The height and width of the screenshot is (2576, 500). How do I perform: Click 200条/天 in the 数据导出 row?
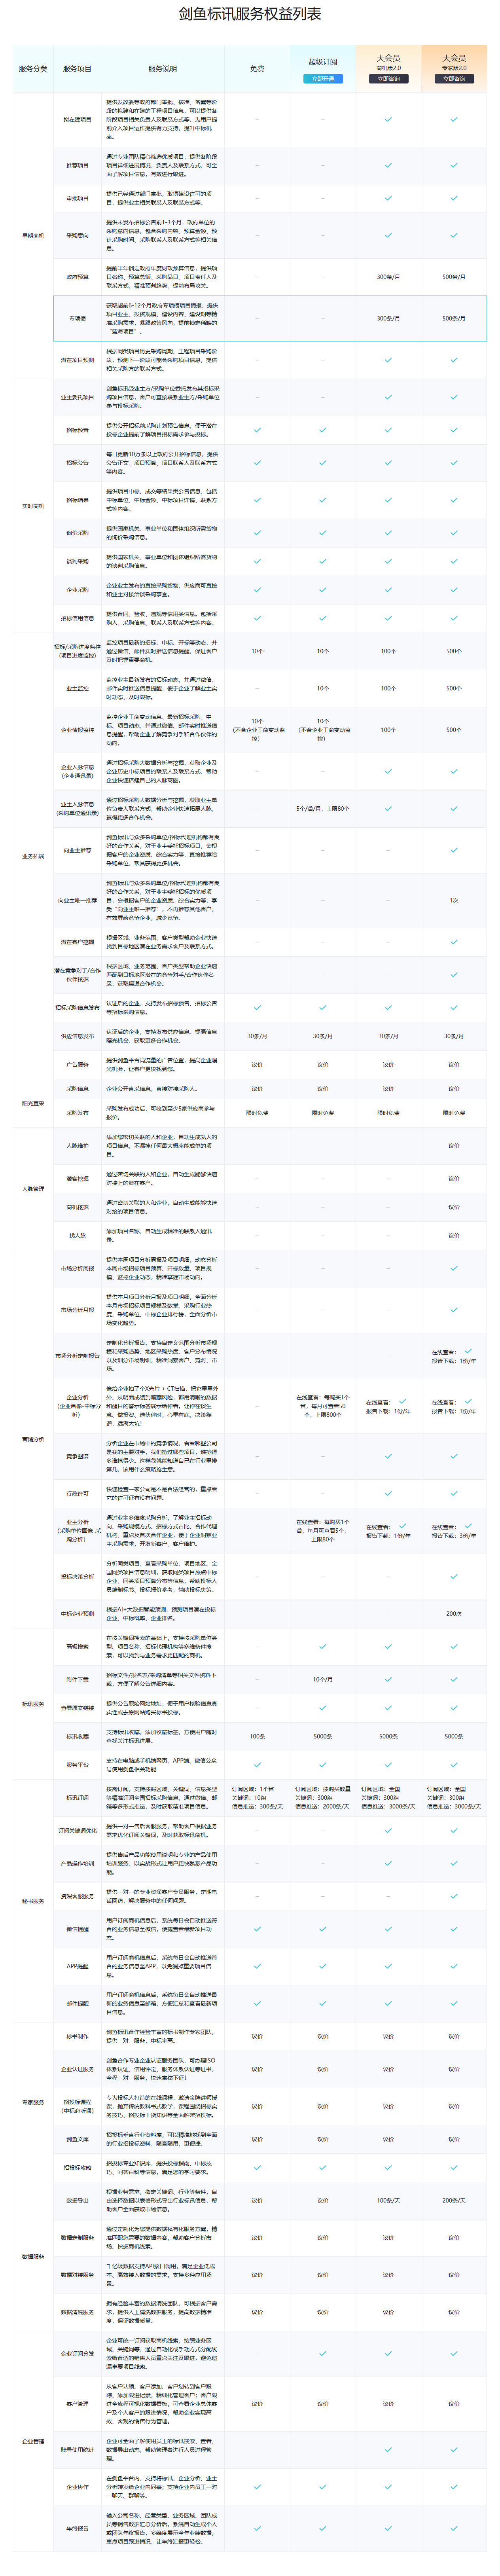[454, 2200]
